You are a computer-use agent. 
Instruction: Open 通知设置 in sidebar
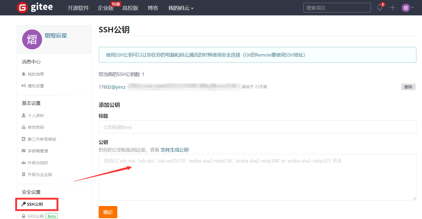coord(36,86)
